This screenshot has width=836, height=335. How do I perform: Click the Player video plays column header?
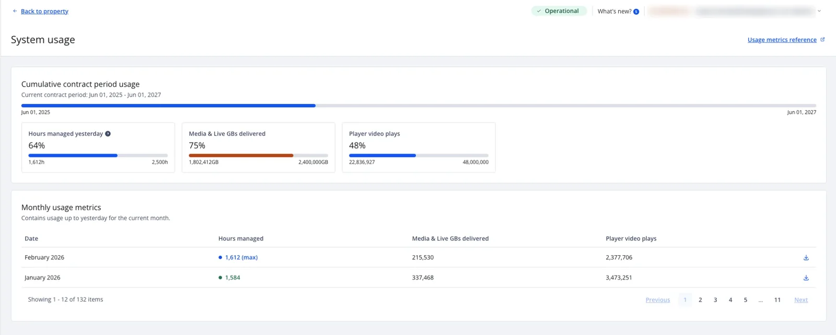coord(631,238)
